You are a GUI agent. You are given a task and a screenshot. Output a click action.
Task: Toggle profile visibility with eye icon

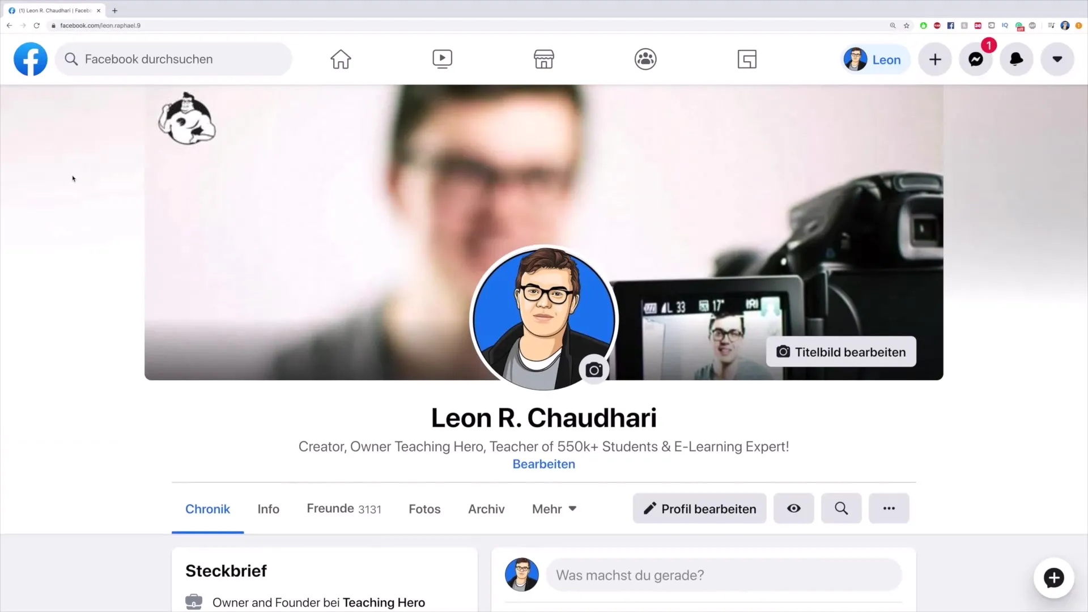coord(793,508)
